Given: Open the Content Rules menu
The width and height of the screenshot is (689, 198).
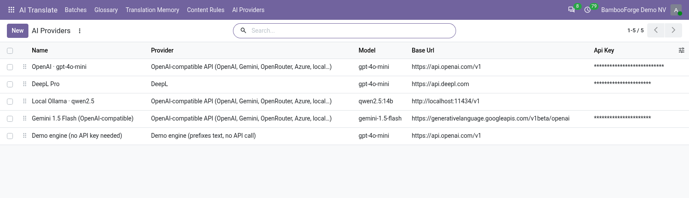Looking at the screenshot, I should click(205, 10).
